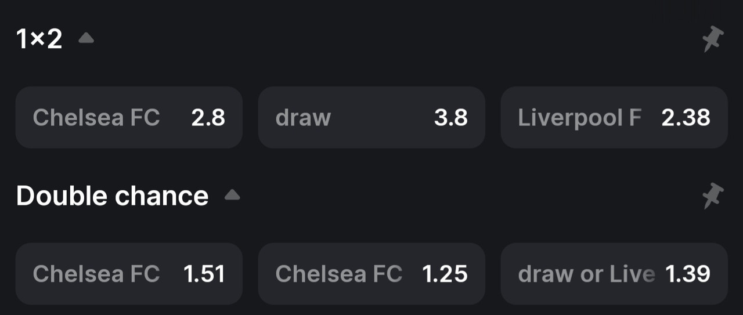Select Liverpool F win at 2.38

(x=614, y=117)
